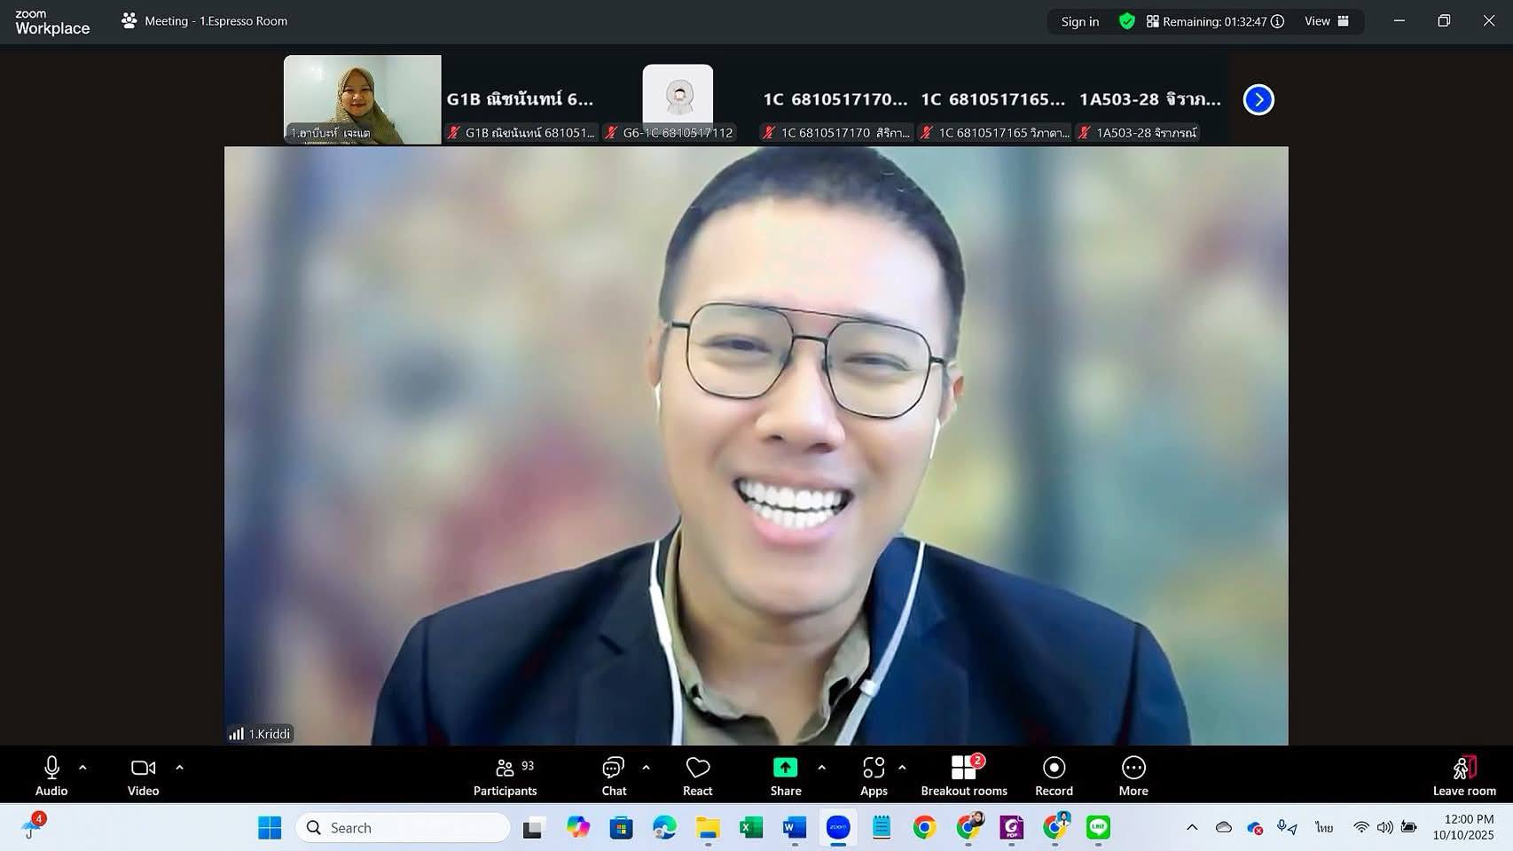Open the More options menu
This screenshot has height=851, width=1513.
click(1133, 776)
